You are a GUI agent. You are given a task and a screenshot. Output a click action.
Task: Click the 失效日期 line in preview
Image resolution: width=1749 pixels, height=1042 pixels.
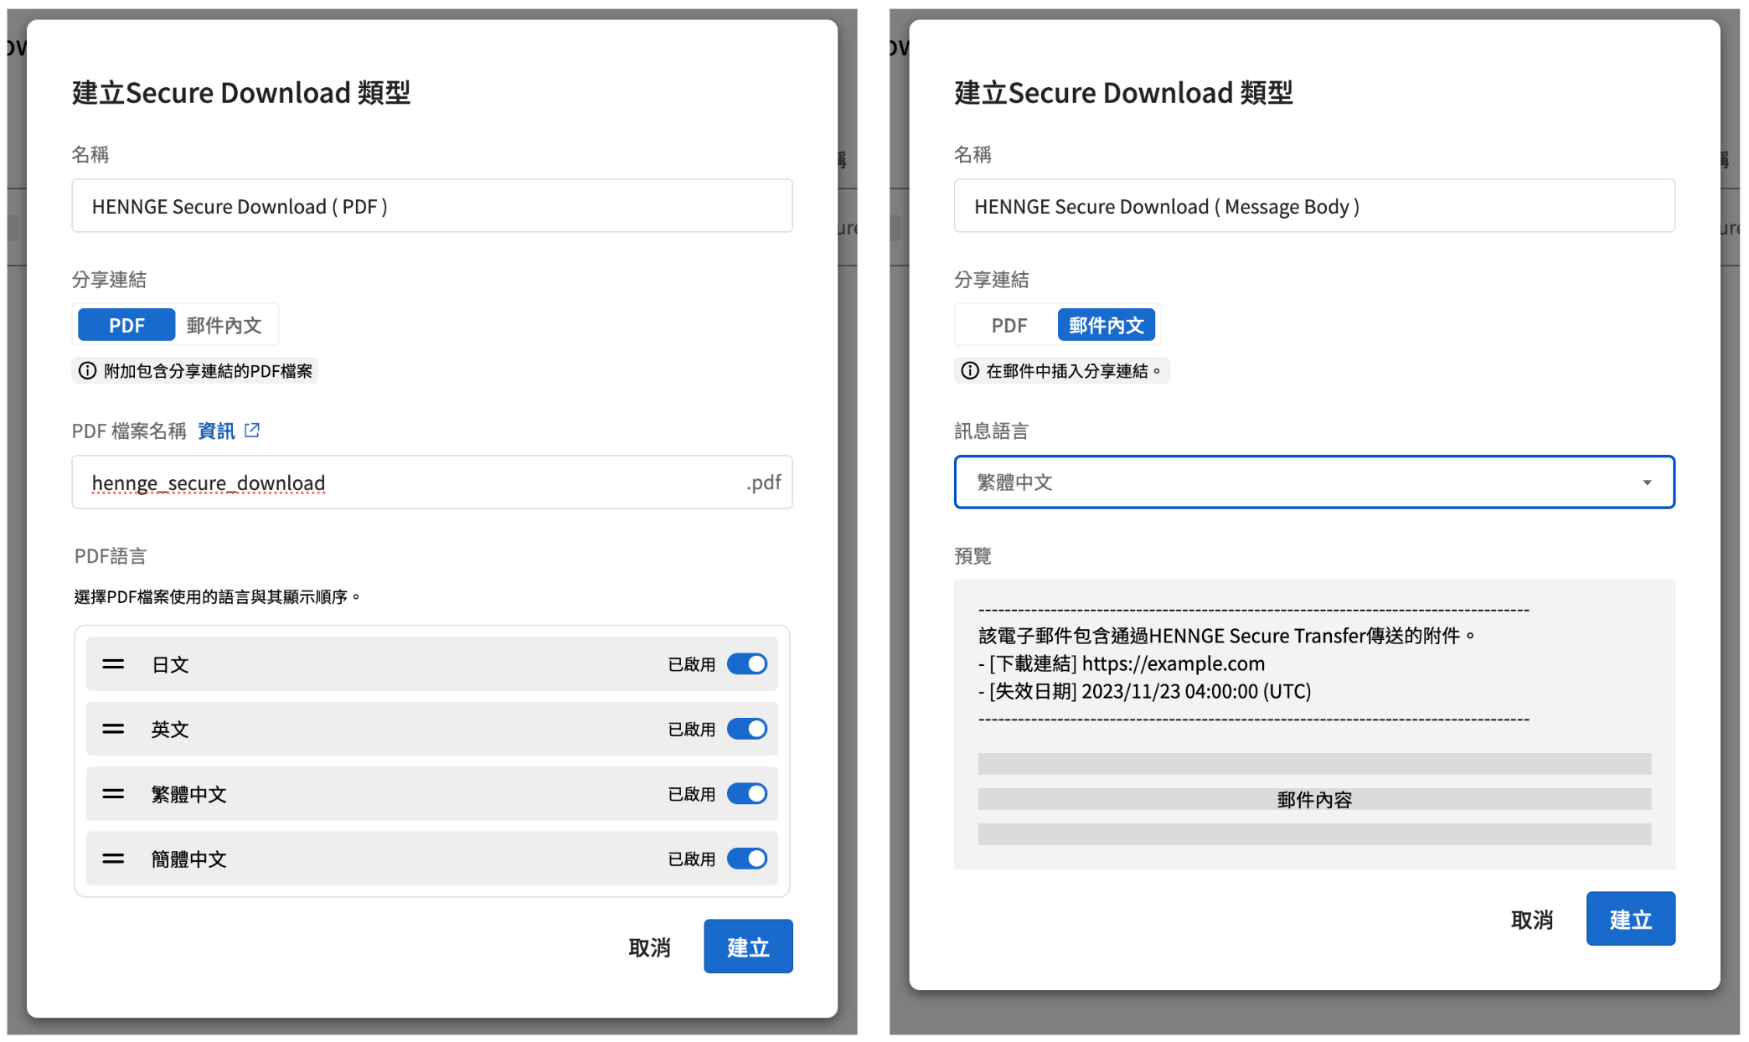[x=1145, y=691]
